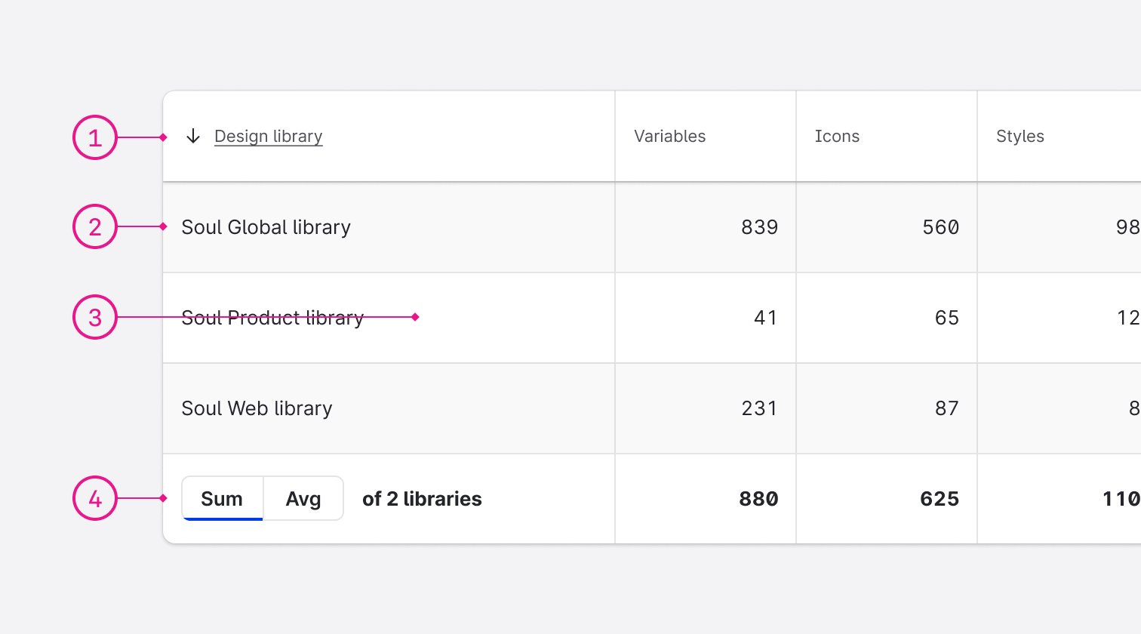Viewport: 1141px width, 634px height.
Task: Select the Soul Web library row
Action: coord(256,408)
